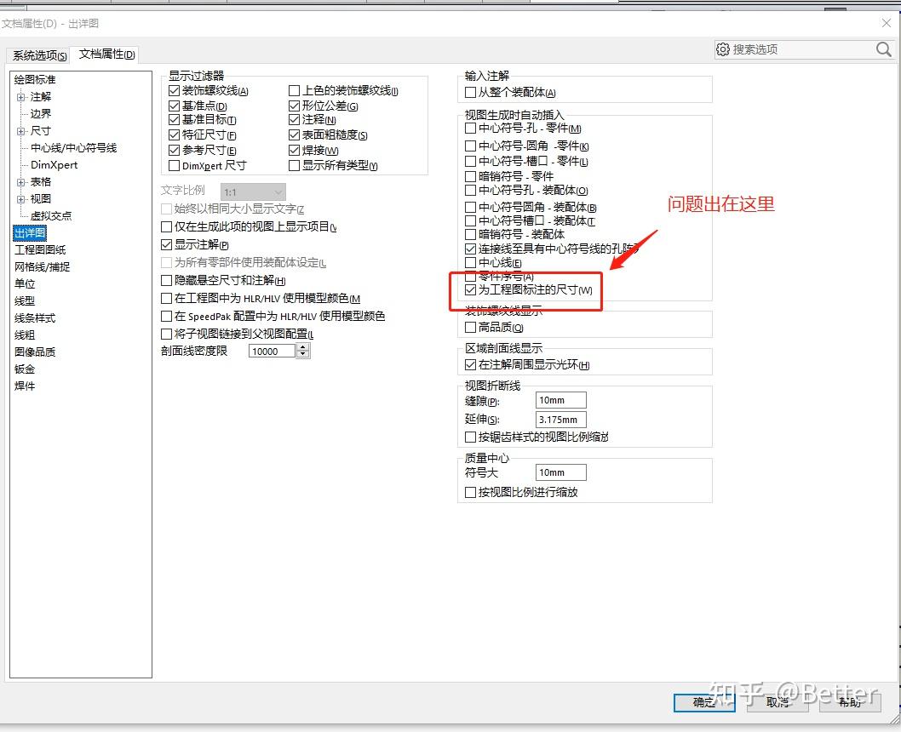Enable 显示所有类型 checkbox
This screenshot has height=732, width=901.
[295, 166]
